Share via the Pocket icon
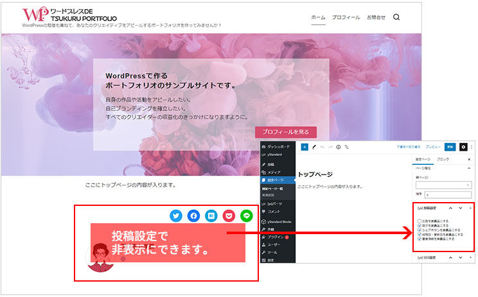Screen dimensions: 478x297 [229, 216]
